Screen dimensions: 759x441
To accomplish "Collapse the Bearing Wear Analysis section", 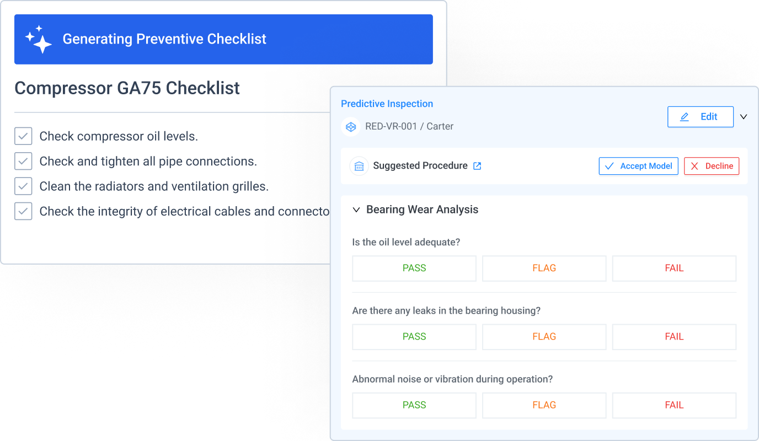I will click(x=356, y=210).
